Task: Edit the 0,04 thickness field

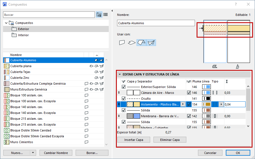Action: [235, 104]
